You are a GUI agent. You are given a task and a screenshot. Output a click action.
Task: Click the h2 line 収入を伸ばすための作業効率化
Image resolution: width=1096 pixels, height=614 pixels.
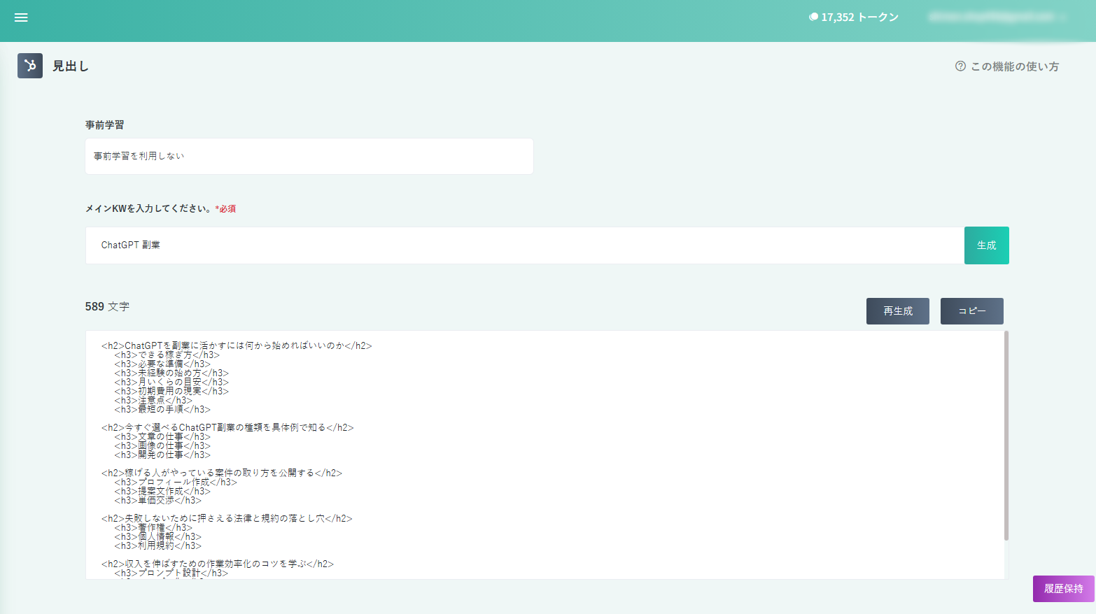[x=218, y=564]
